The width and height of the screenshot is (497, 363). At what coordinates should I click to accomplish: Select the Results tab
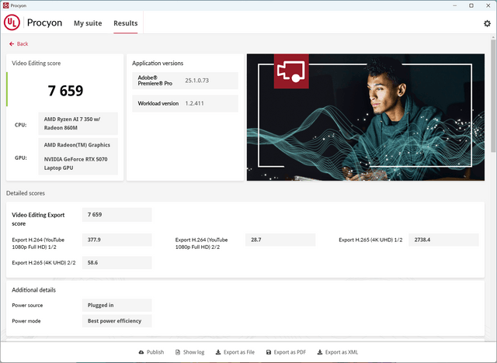click(x=126, y=23)
